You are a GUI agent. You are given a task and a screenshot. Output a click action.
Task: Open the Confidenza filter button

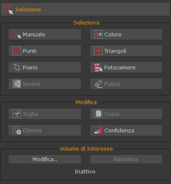126,130
